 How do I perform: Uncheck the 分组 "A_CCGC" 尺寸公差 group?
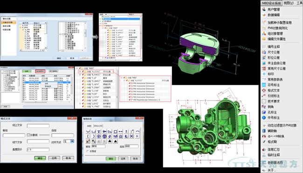(83, 71)
